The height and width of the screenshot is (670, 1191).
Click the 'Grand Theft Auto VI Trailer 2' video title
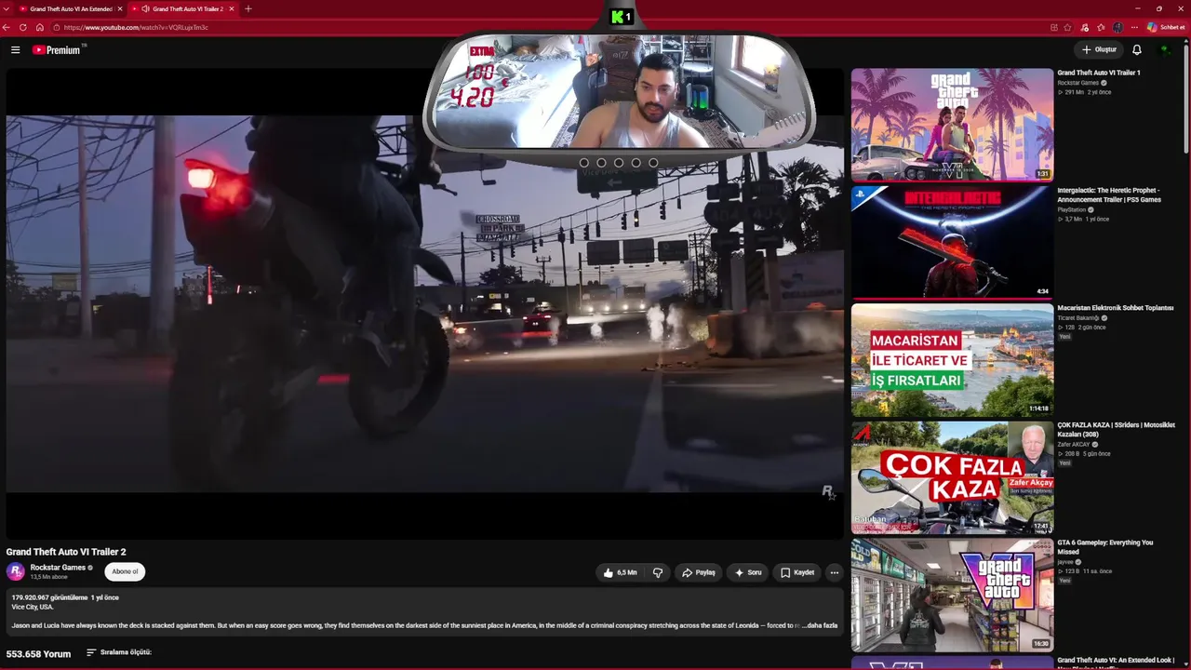pos(66,552)
